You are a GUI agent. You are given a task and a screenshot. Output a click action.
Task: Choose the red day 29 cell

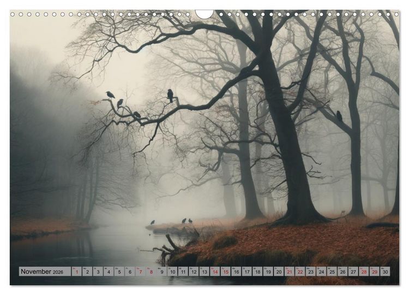click(375, 272)
